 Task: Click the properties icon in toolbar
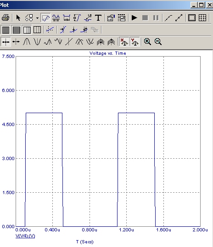111,17
